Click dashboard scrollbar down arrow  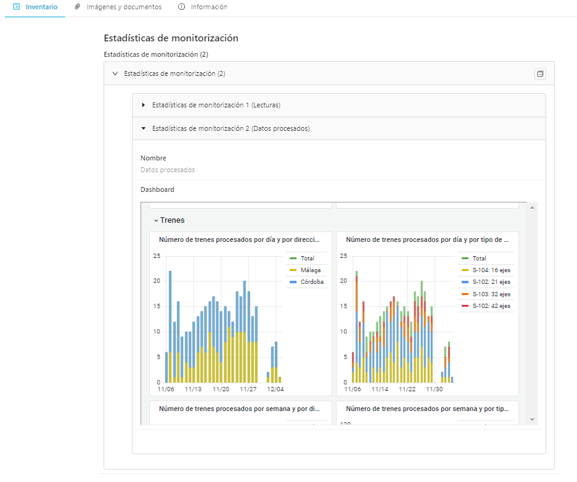(532, 419)
